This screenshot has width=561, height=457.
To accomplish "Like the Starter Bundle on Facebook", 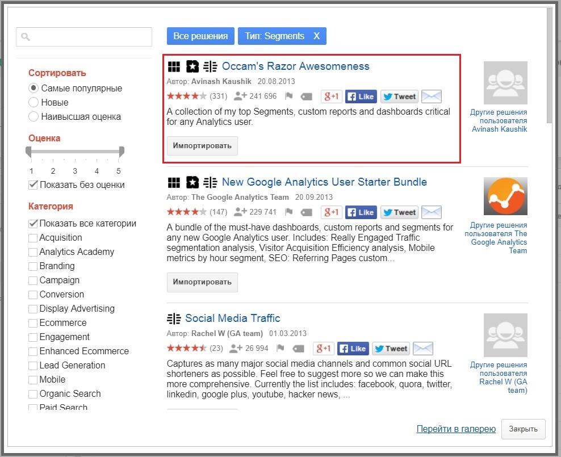I will click(361, 212).
